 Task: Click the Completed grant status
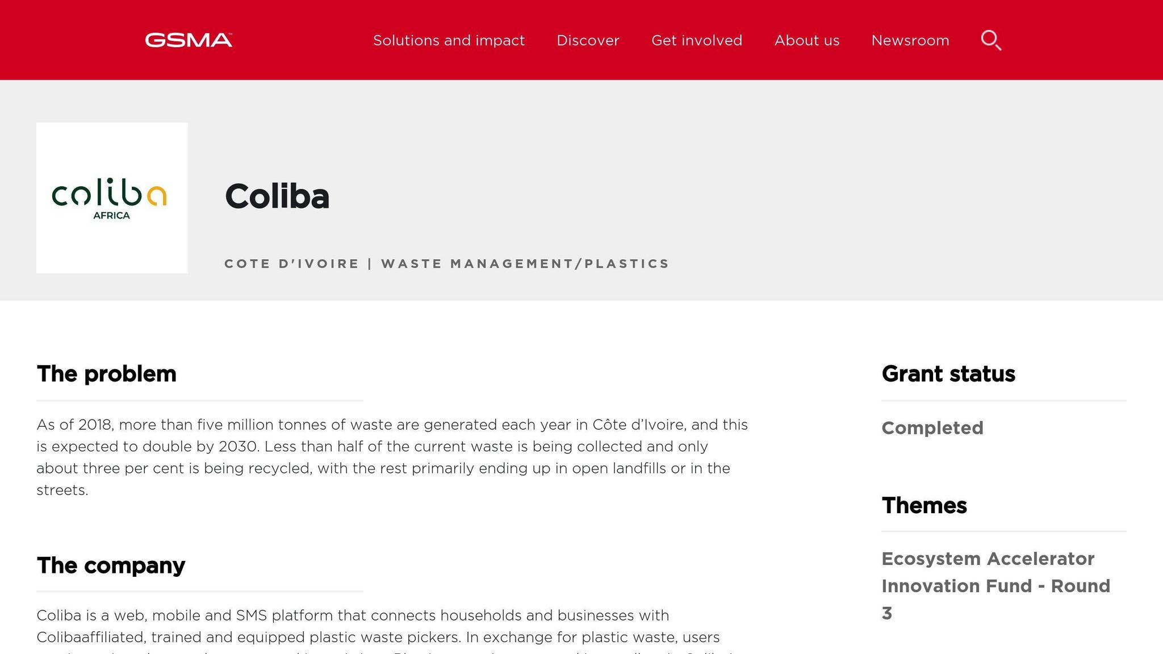[x=932, y=428]
